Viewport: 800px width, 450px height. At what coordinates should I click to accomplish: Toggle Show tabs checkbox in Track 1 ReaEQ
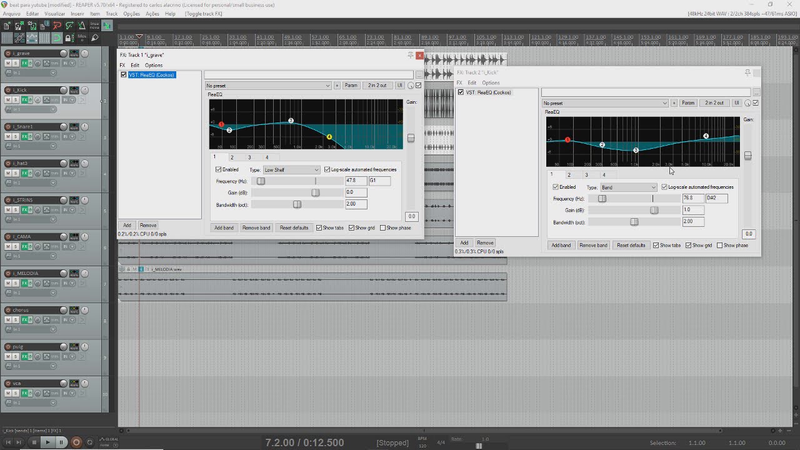[x=319, y=227]
